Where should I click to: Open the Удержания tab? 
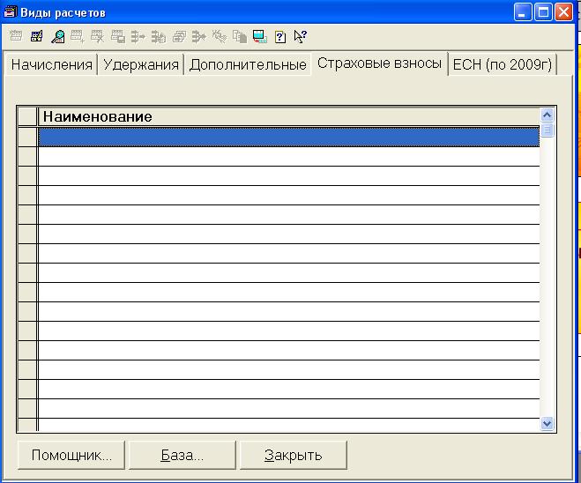[x=139, y=65]
